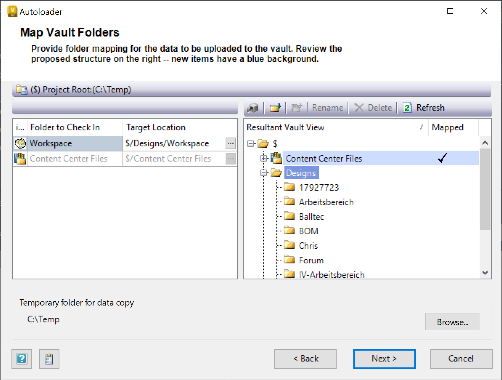The image size is (502, 380).
Task: Collapse the Designs folder
Action: coord(263,173)
